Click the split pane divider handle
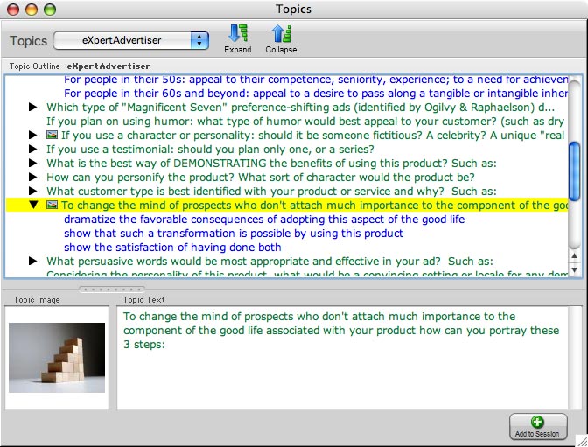588x447 pixels. (x=110, y=288)
